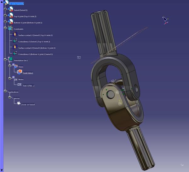This screenshot has width=189, height=172.
Task: Click the Swivel part icon
Action: click(10, 10)
